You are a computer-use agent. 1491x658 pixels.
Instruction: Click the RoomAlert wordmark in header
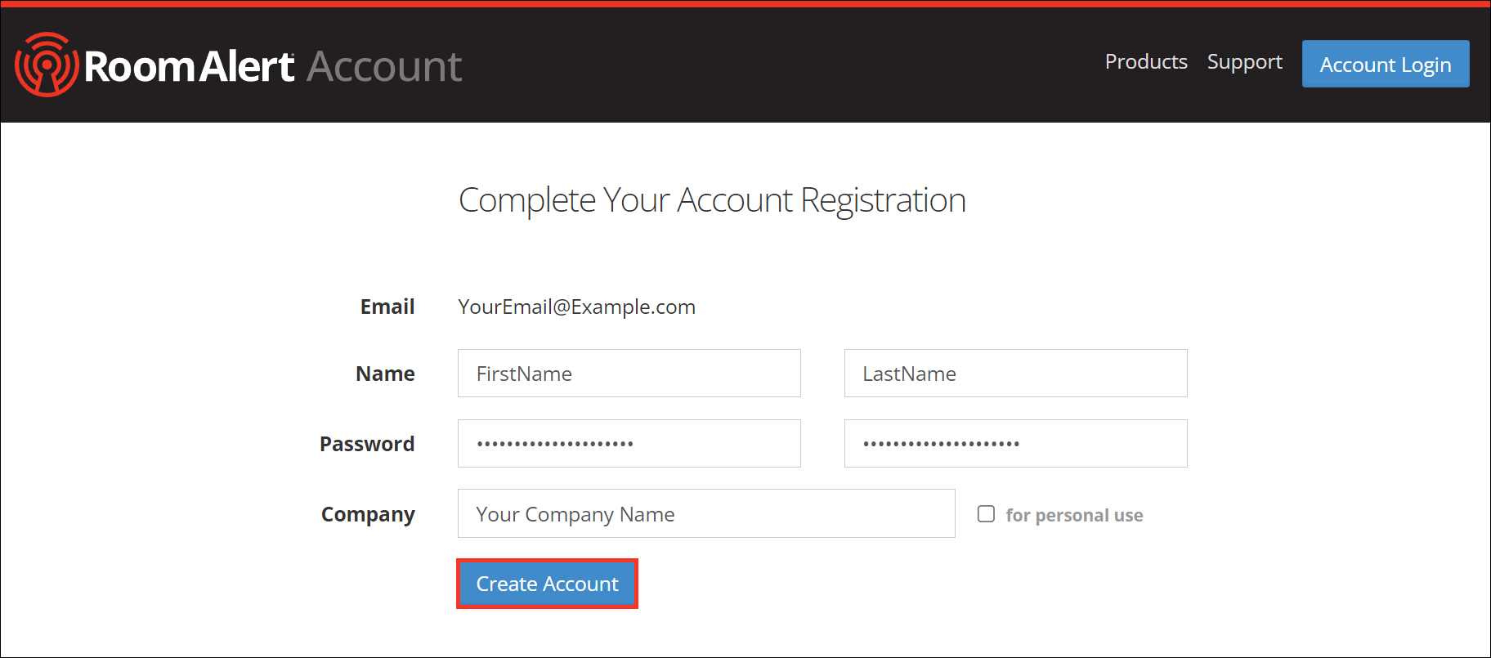tap(189, 66)
